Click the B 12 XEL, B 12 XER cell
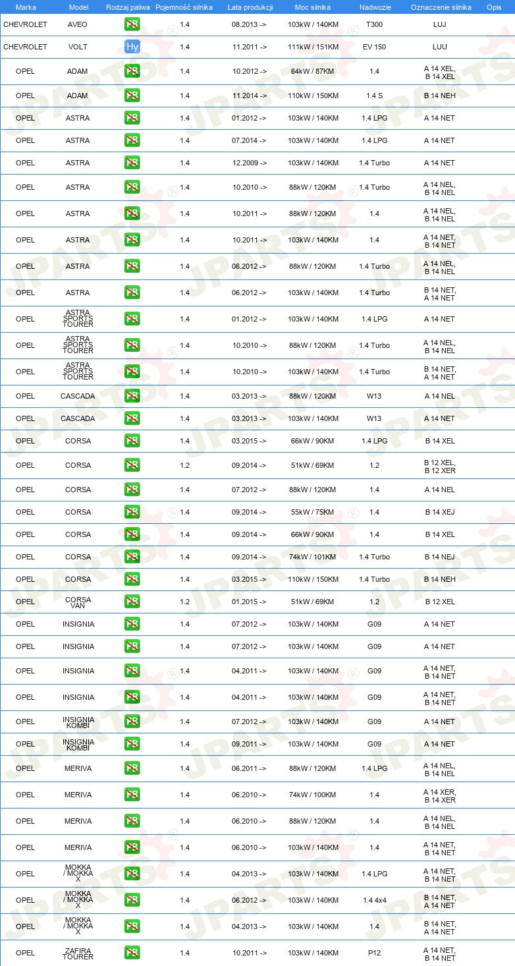This screenshot has width=515, height=966. [x=440, y=467]
